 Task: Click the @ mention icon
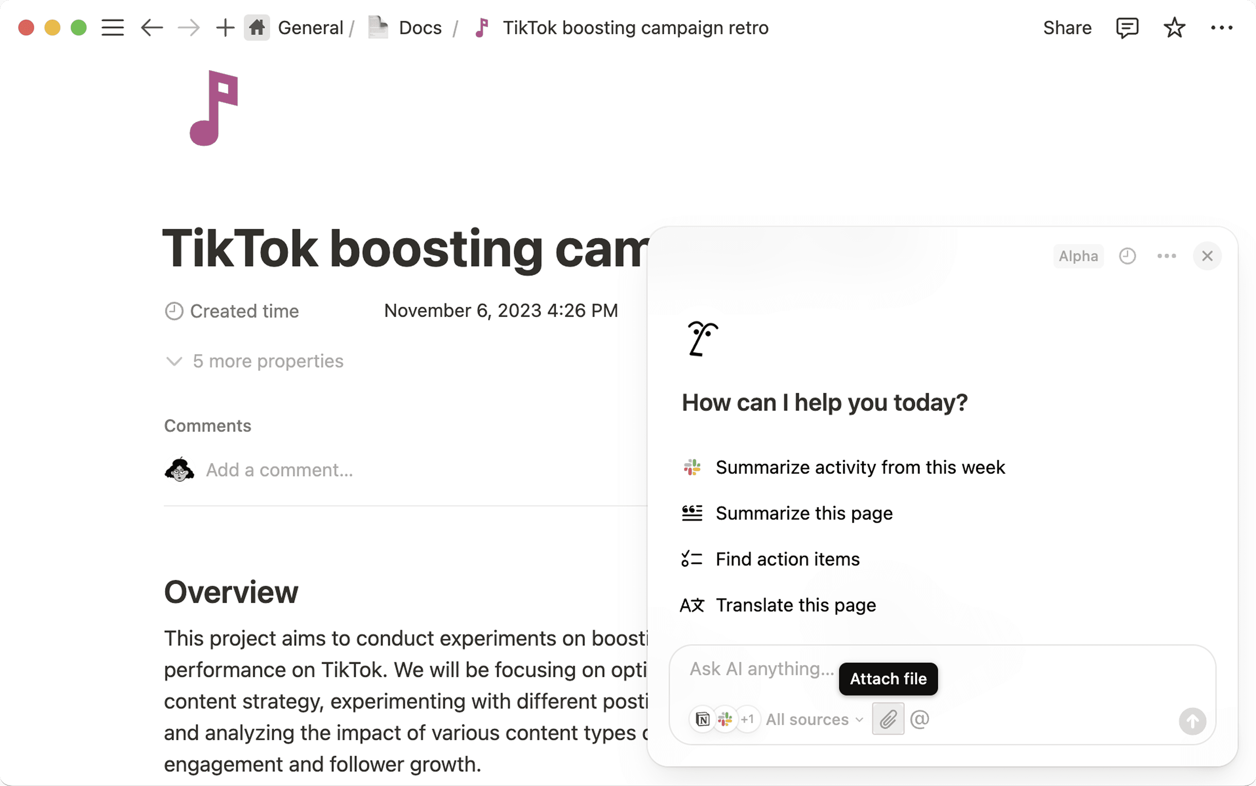919,719
